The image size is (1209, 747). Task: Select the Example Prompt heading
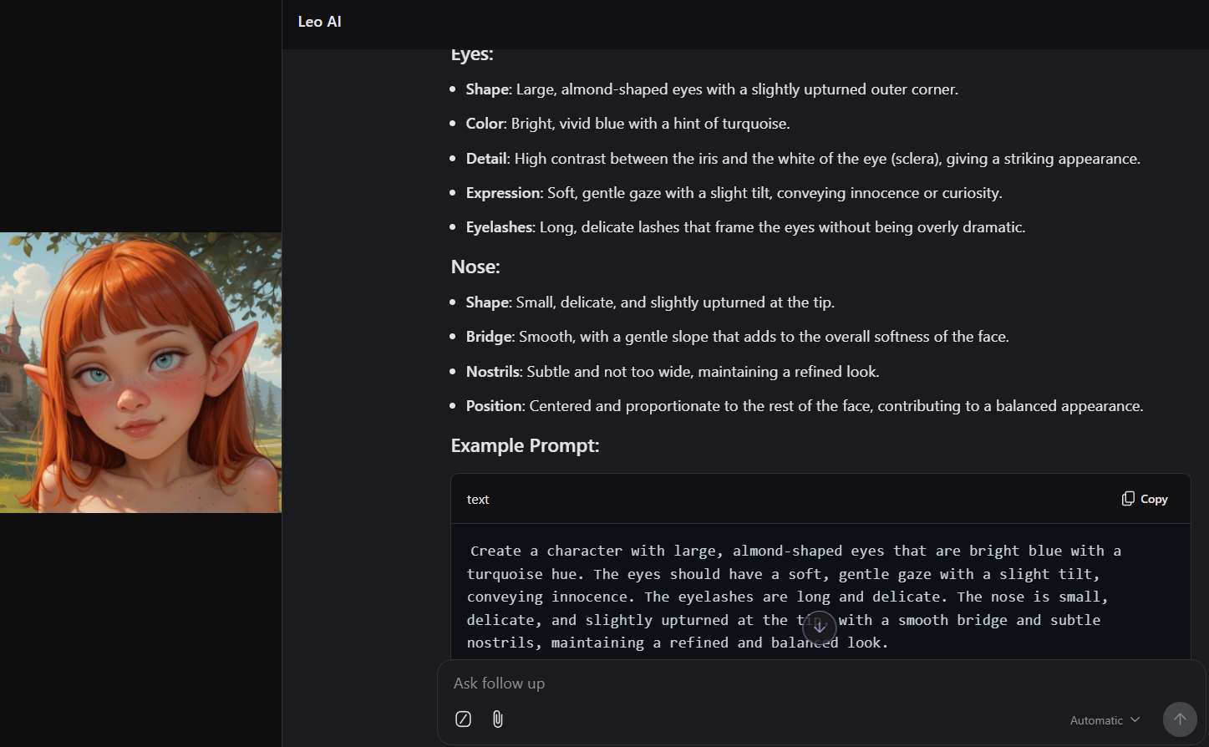pyautogui.click(x=526, y=445)
